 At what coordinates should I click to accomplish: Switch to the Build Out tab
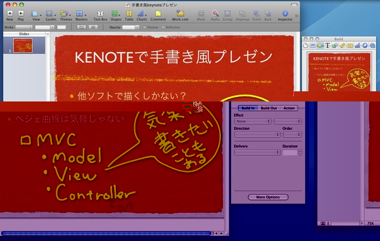[x=269, y=108]
